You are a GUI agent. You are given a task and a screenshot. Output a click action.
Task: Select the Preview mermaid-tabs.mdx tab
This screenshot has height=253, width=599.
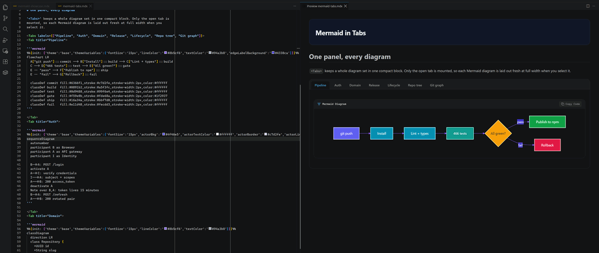tap(324, 5)
